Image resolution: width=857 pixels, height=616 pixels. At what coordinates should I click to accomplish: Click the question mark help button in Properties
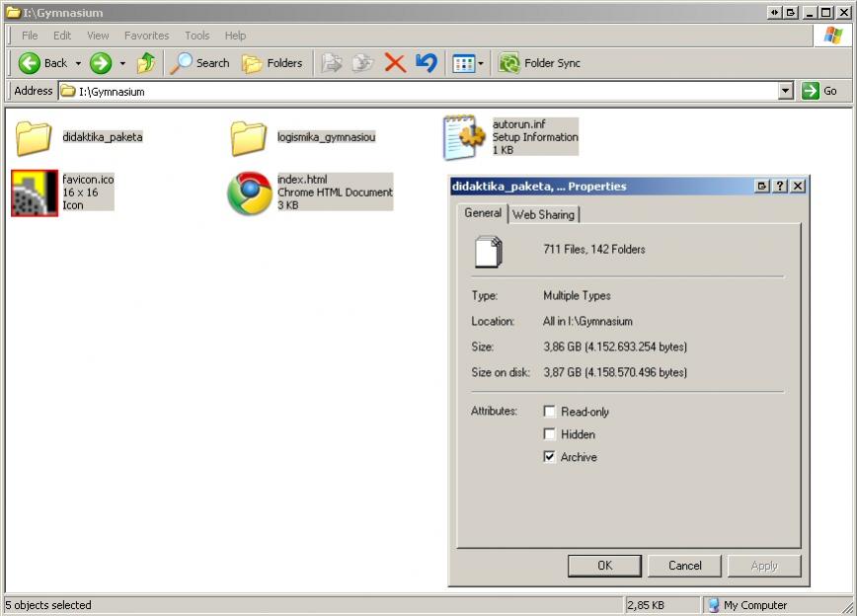780,186
